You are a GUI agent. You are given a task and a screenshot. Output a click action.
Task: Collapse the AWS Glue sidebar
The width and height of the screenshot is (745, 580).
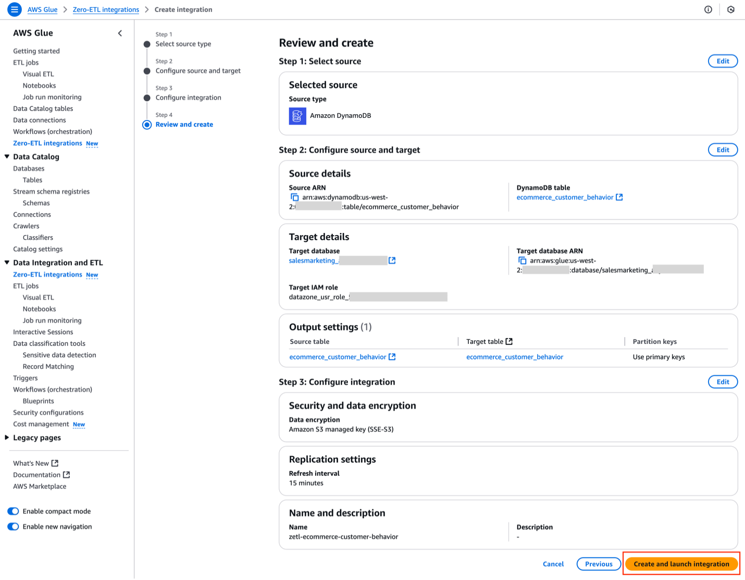pos(120,33)
